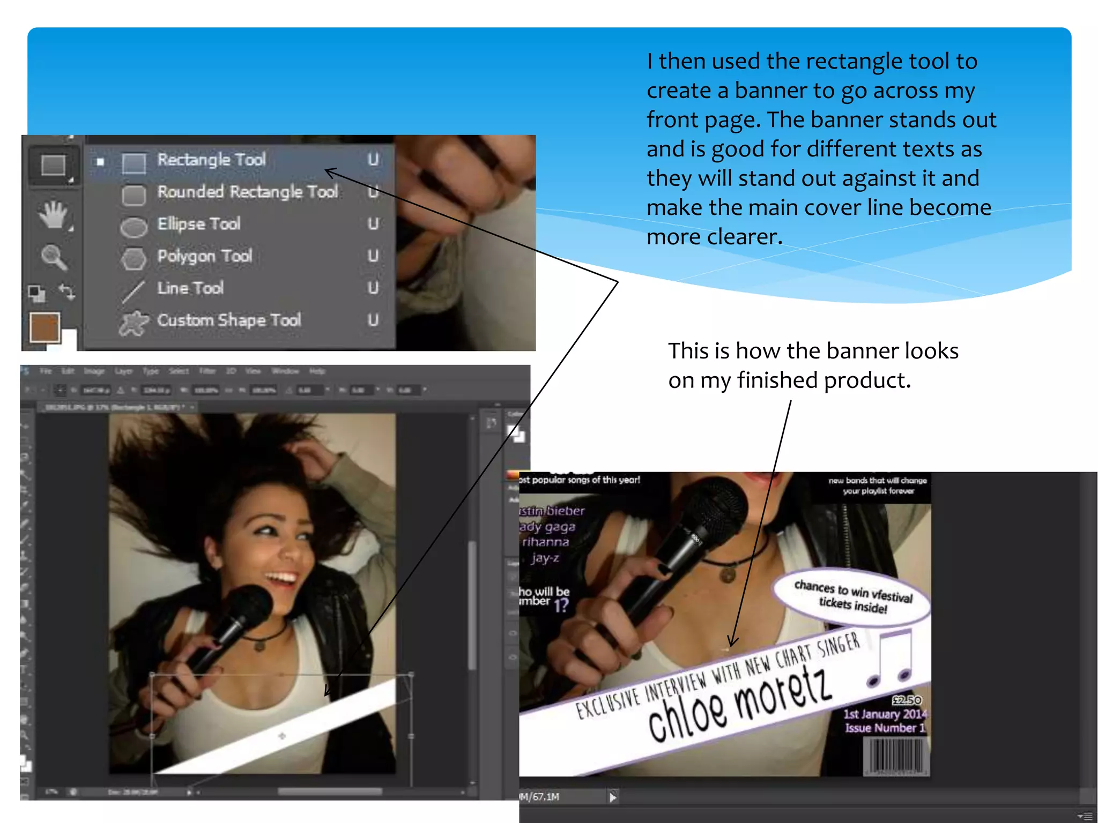Expand status arrow beside 67.1M document size
The height and width of the screenshot is (823, 1098).
point(613,797)
